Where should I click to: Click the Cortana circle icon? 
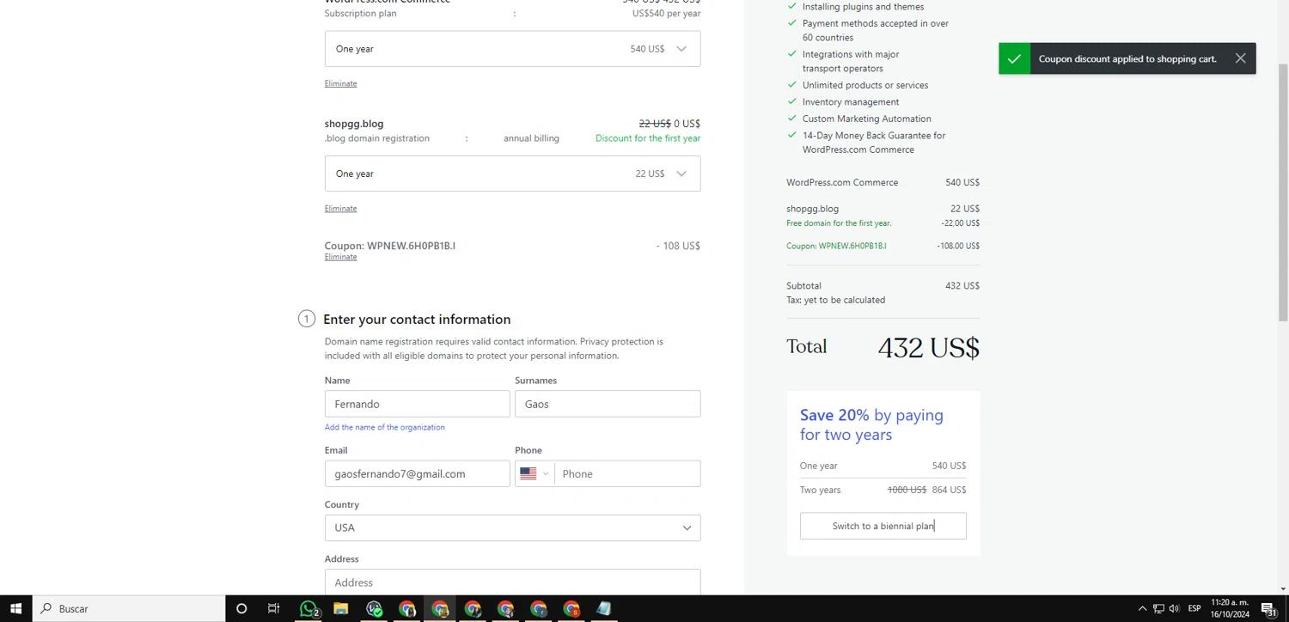tap(241, 608)
